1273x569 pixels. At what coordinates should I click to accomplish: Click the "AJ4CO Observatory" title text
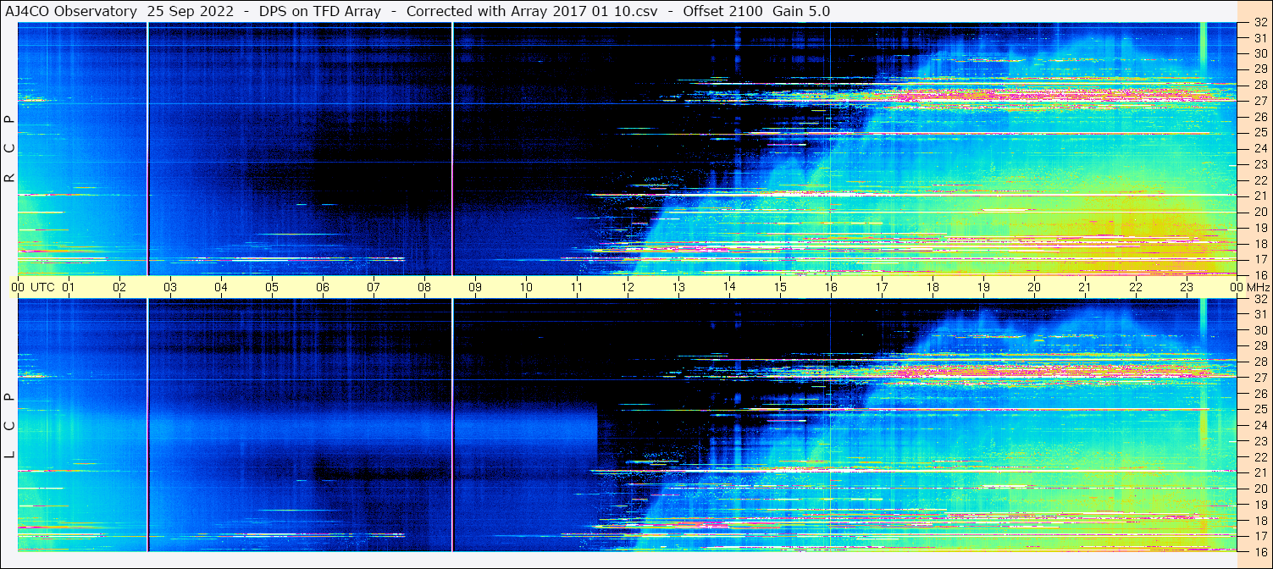tap(72, 11)
